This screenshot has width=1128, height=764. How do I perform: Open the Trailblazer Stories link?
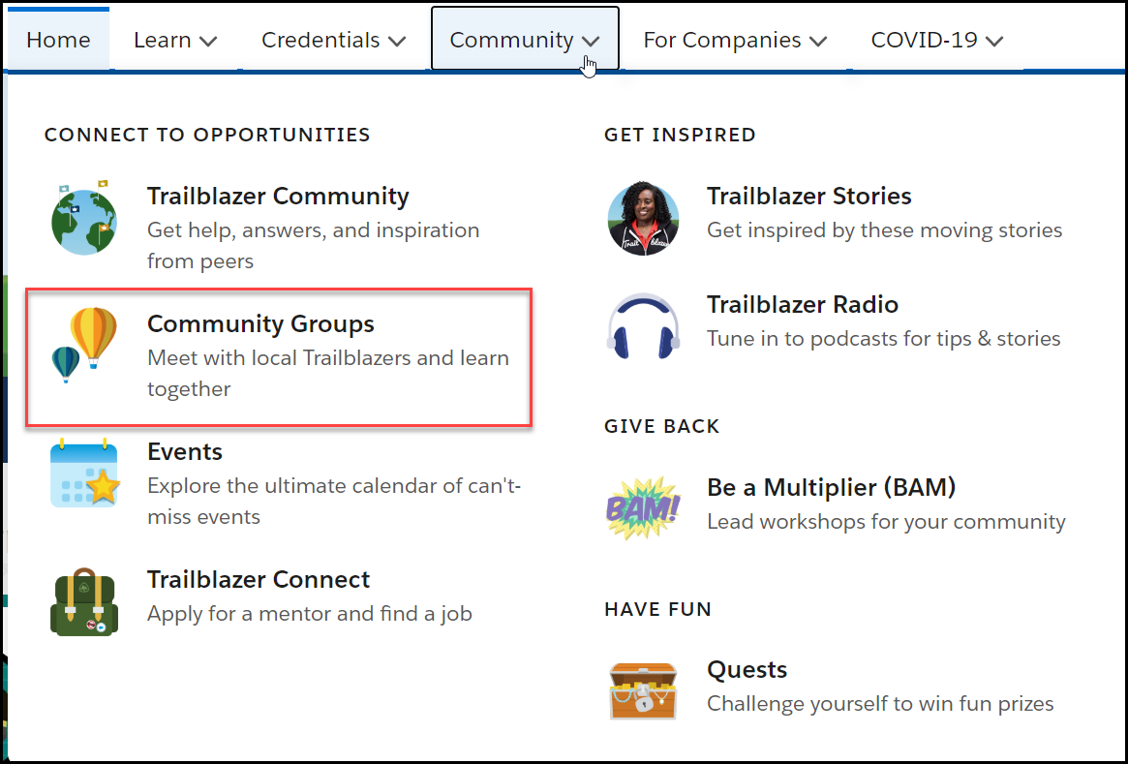click(809, 196)
